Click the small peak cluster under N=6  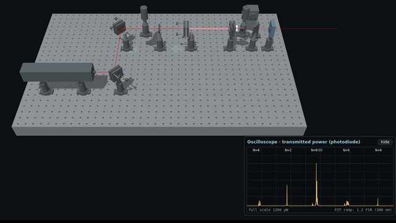347,203
